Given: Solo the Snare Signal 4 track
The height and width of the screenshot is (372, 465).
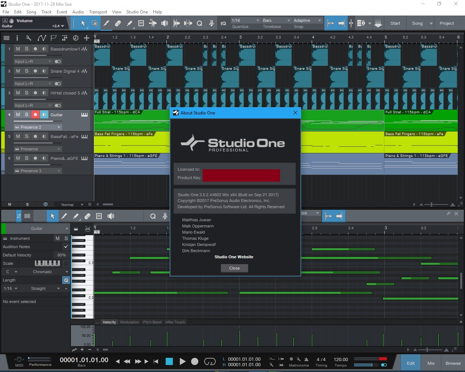Looking at the screenshot, I should (x=27, y=71).
